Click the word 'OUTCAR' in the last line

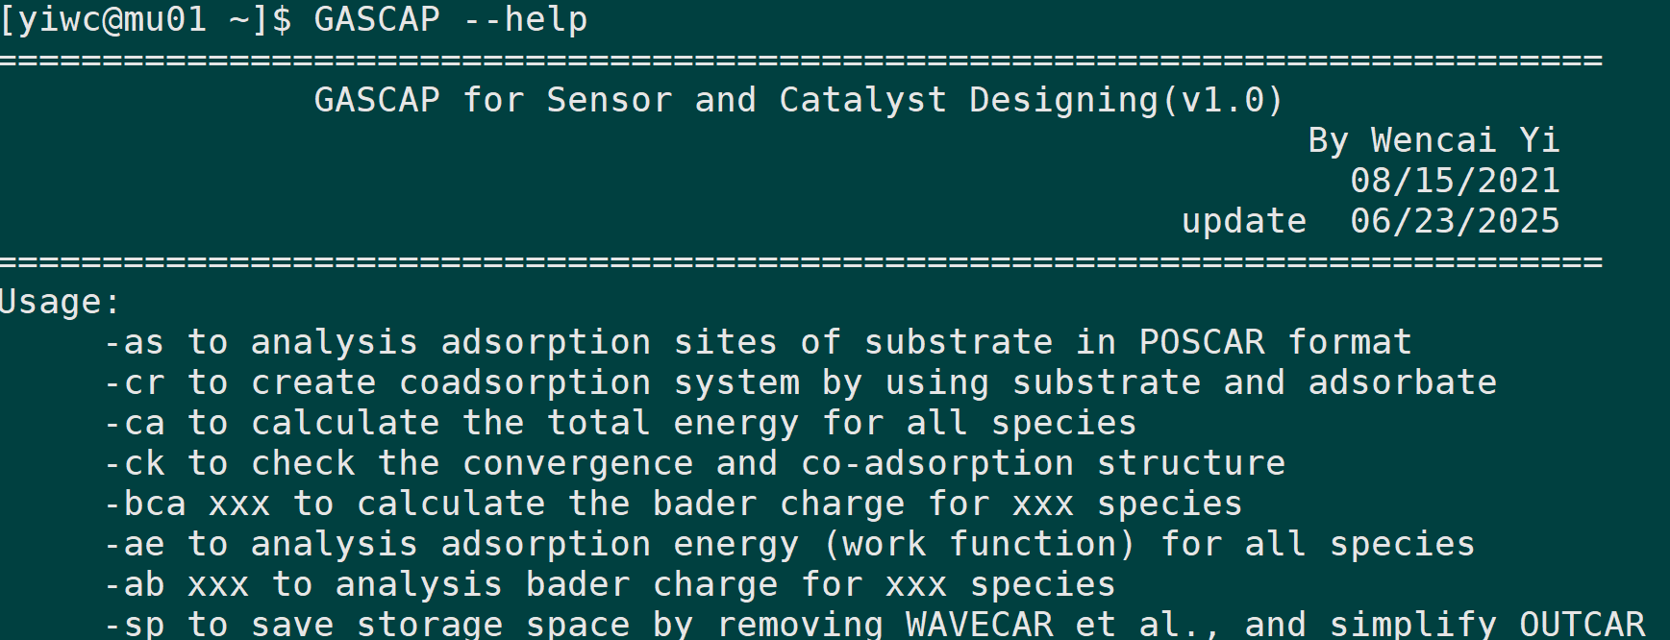coord(1582,624)
